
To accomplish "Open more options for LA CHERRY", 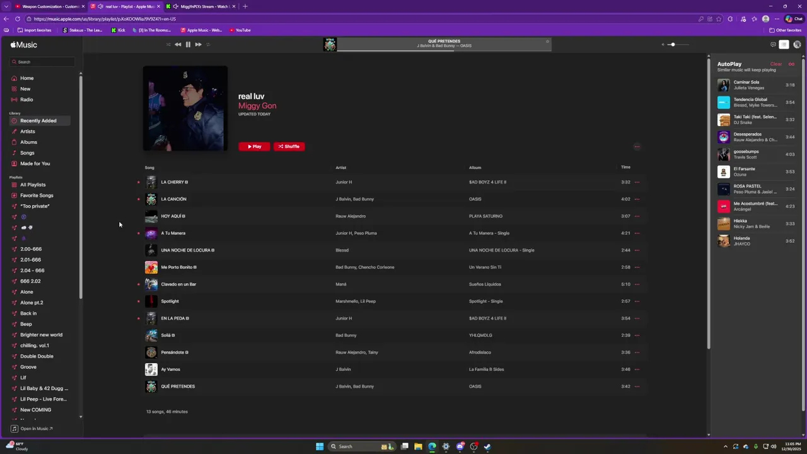I will (637, 182).
